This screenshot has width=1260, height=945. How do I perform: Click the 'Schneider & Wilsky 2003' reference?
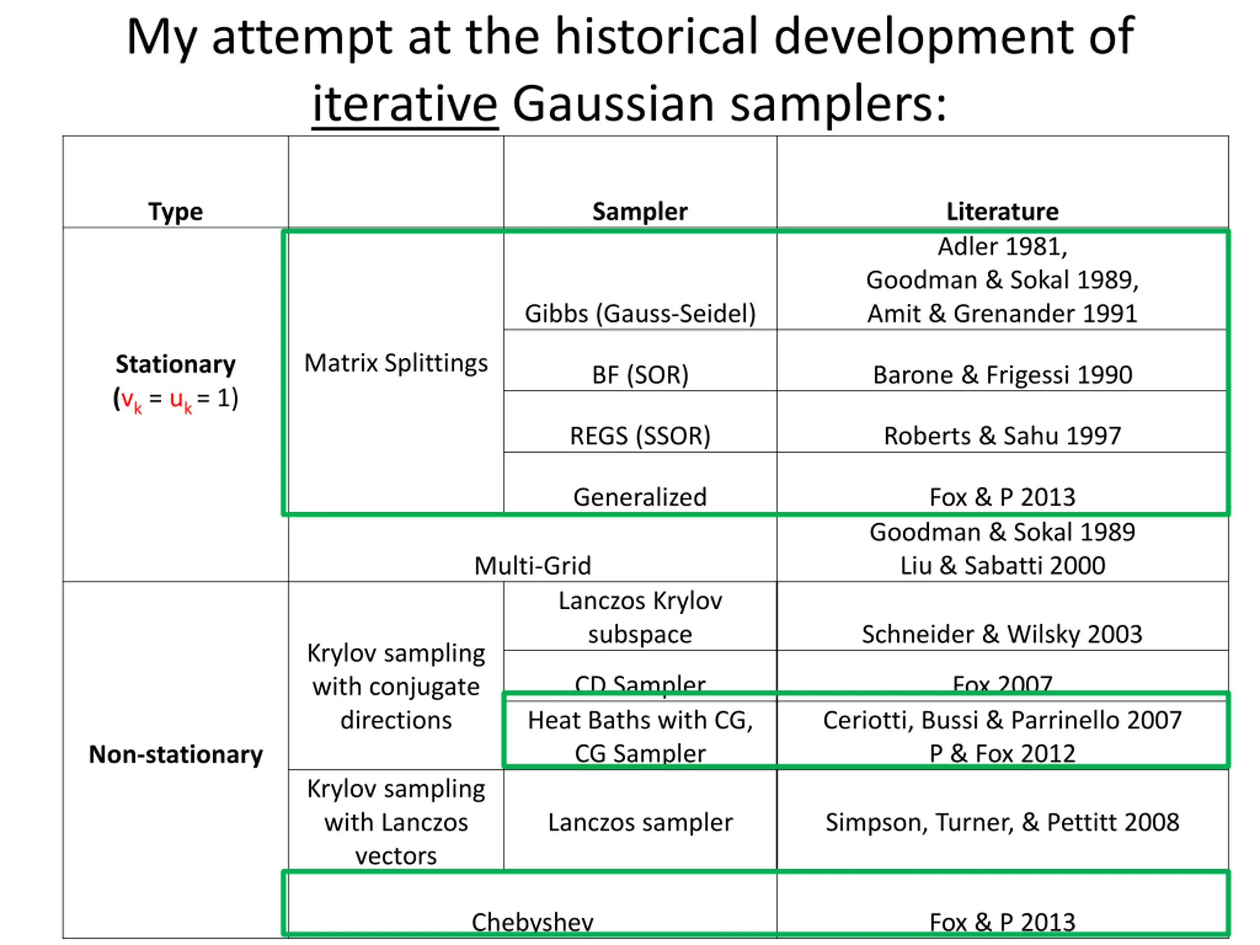1003,634
